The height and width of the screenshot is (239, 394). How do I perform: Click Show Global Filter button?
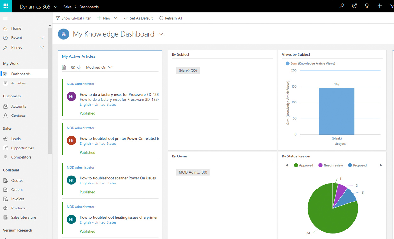(x=73, y=18)
